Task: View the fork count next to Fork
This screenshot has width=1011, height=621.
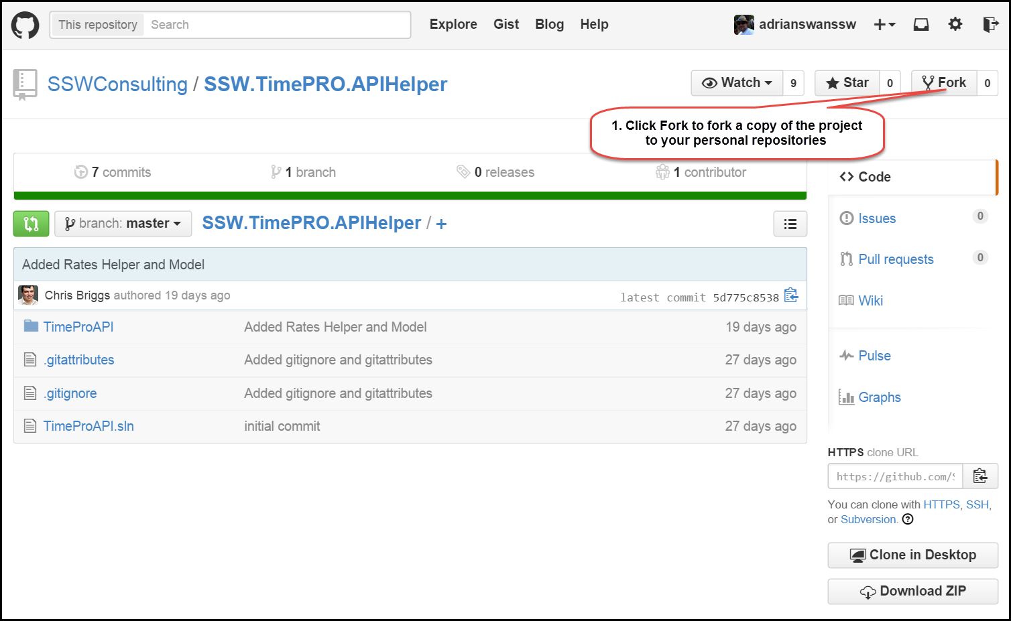Action: [987, 83]
